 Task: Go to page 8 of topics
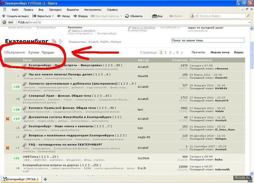tap(177, 52)
